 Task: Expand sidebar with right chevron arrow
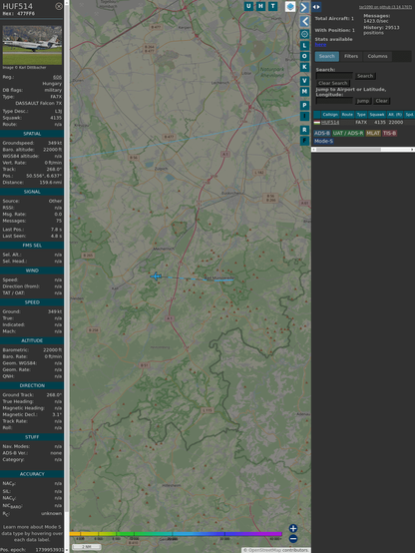pyautogui.click(x=304, y=7)
